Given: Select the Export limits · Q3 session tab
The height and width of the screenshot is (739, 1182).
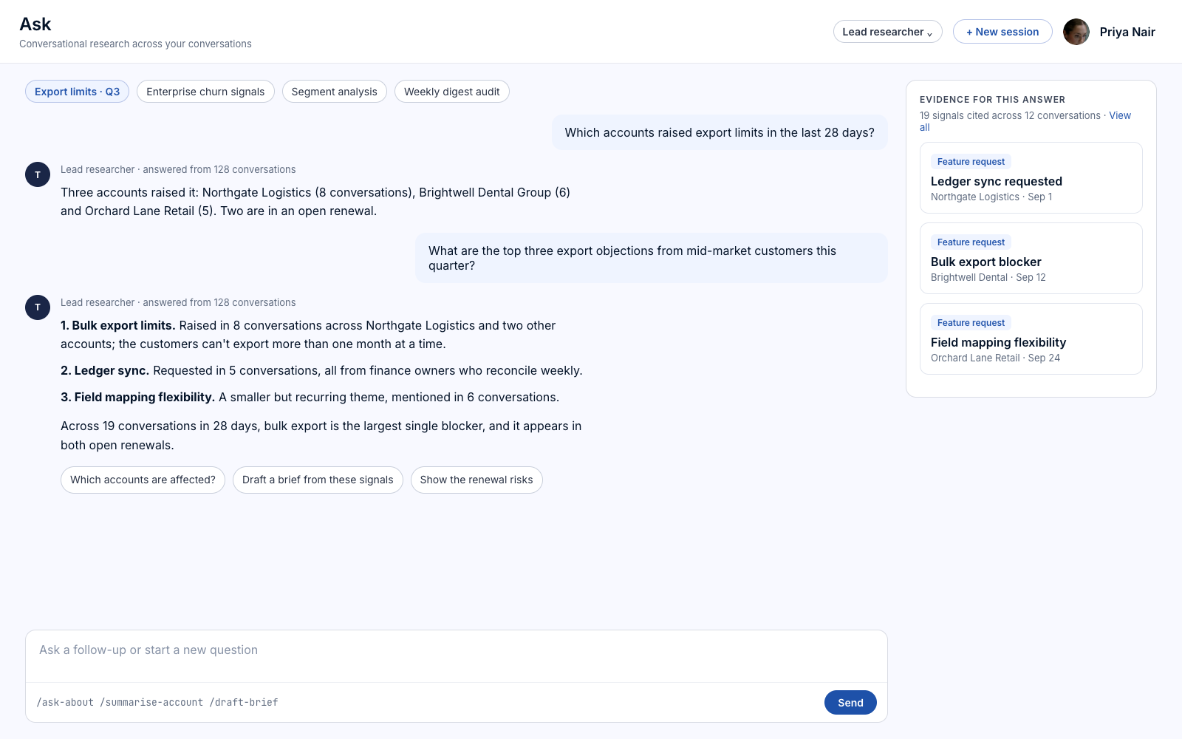Looking at the screenshot, I should 77,92.
